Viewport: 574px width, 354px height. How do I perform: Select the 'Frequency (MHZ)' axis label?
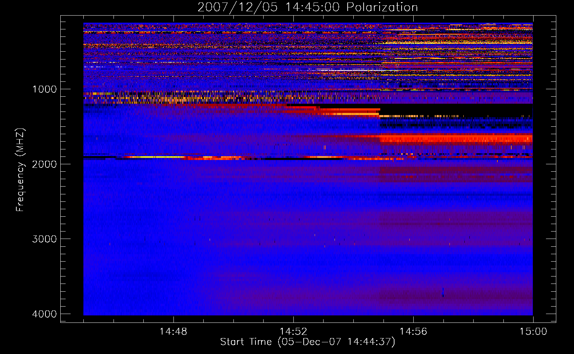point(21,170)
